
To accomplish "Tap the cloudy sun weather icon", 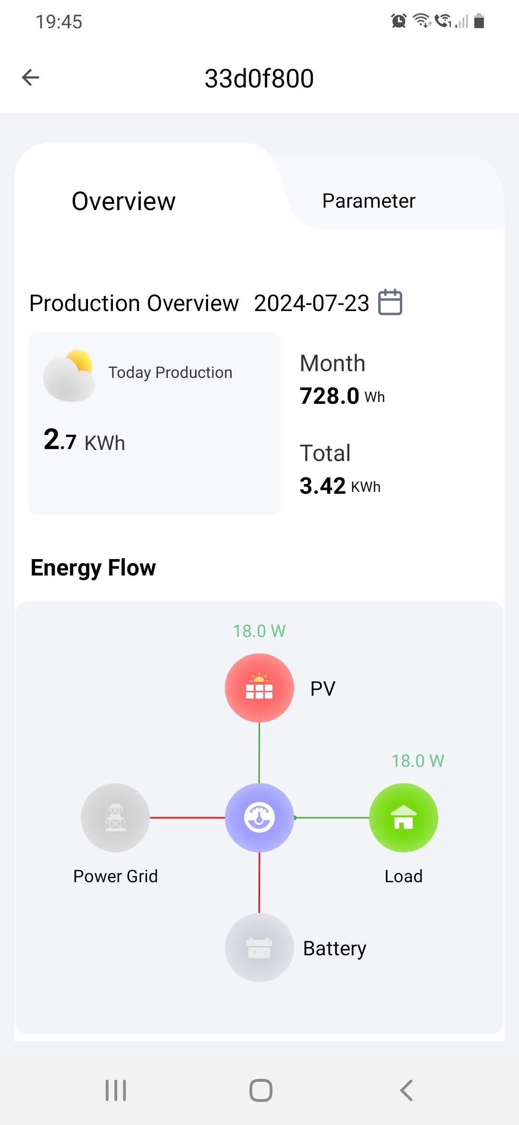I will click(69, 376).
